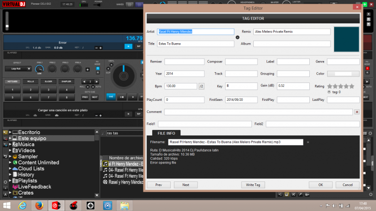Click the add-to-list icon in bottom toolbar
The image size is (376, 211).
tap(307, 195)
